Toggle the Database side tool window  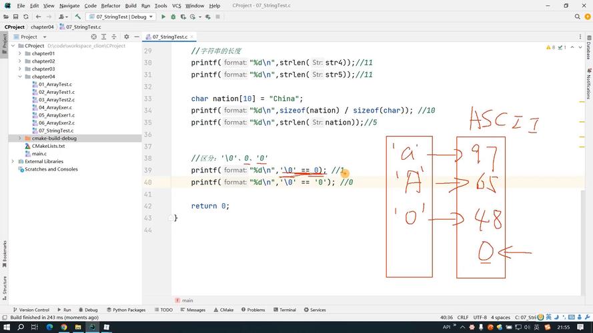click(588, 51)
